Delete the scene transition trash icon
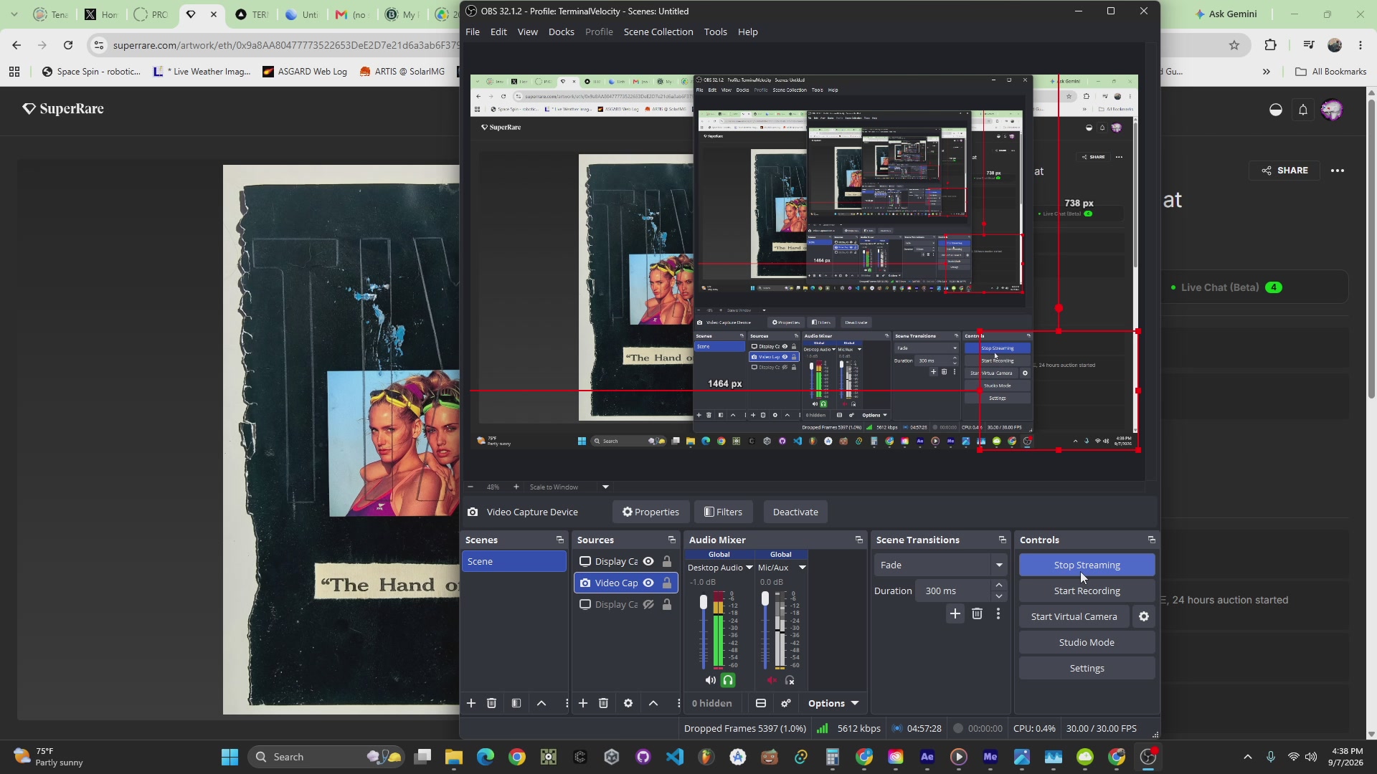 click(x=977, y=614)
